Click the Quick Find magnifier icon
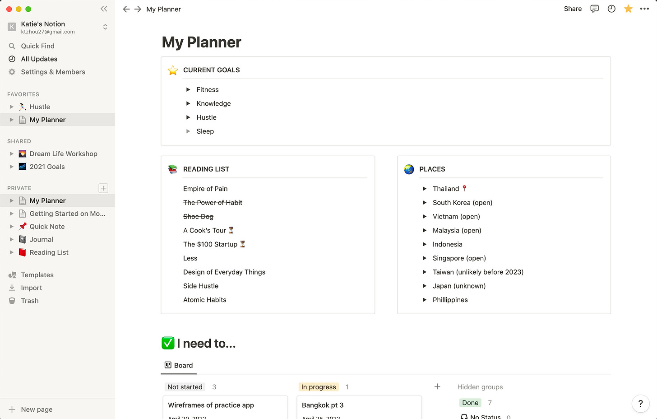This screenshot has height=419, width=657. click(12, 46)
